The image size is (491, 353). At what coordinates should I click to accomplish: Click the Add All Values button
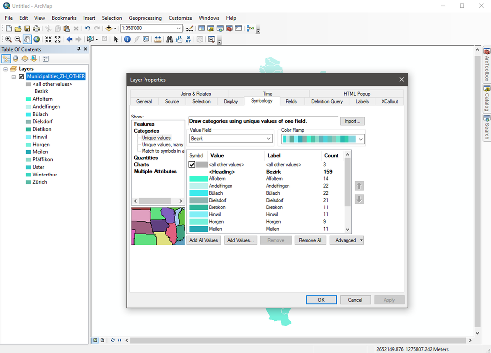pos(203,240)
